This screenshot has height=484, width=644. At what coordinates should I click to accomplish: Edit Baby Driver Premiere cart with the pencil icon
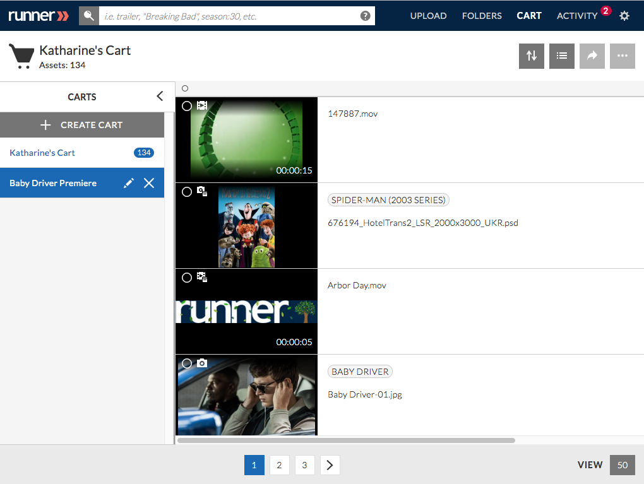[x=129, y=183]
